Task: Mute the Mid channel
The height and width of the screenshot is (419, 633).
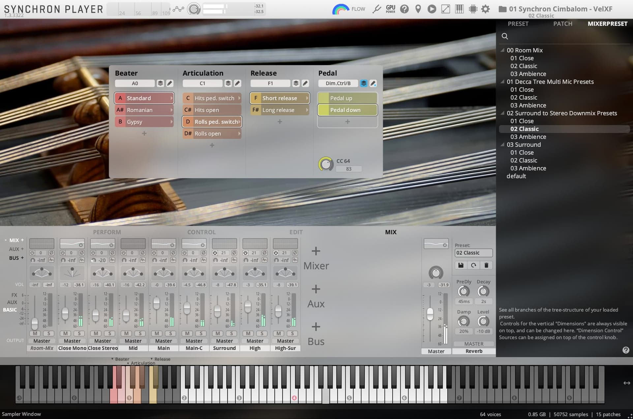Action: click(x=126, y=334)
